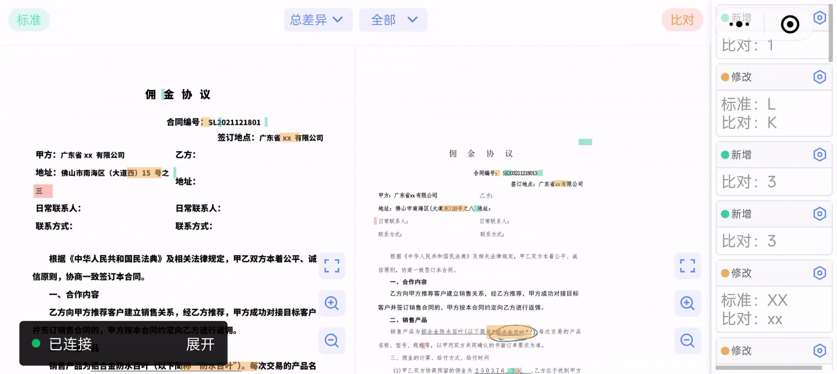The height and width of the screenshot is (374, 837).
Task: Click the record circle icon in the overlay
Action: pos(790,24)
